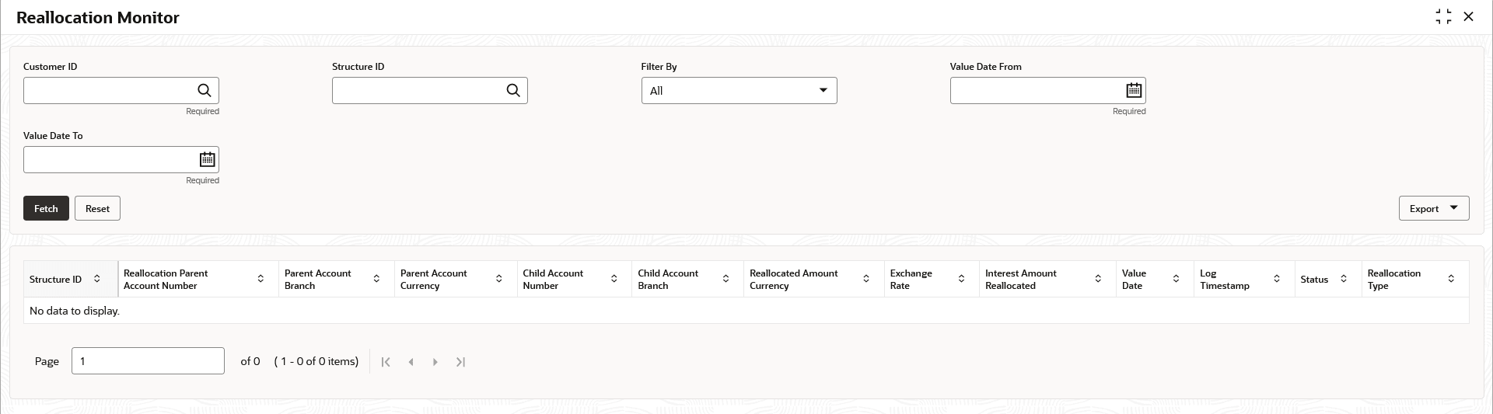Jump to the last results page
The height and width of the screenshot is (414, 1493).
coord(460,362)
